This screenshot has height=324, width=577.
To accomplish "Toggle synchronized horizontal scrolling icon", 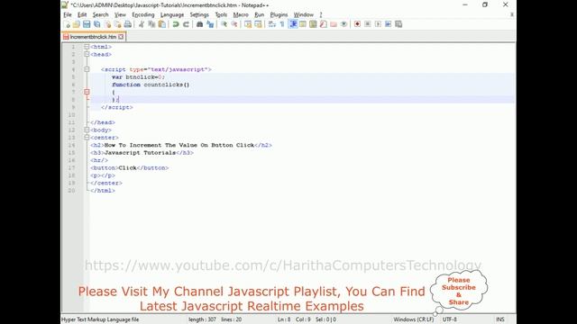I will tap(258, 24).
